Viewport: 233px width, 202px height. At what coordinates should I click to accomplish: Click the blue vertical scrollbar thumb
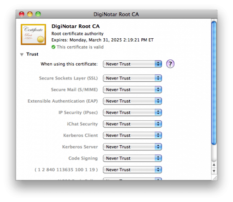click(214, 83)
